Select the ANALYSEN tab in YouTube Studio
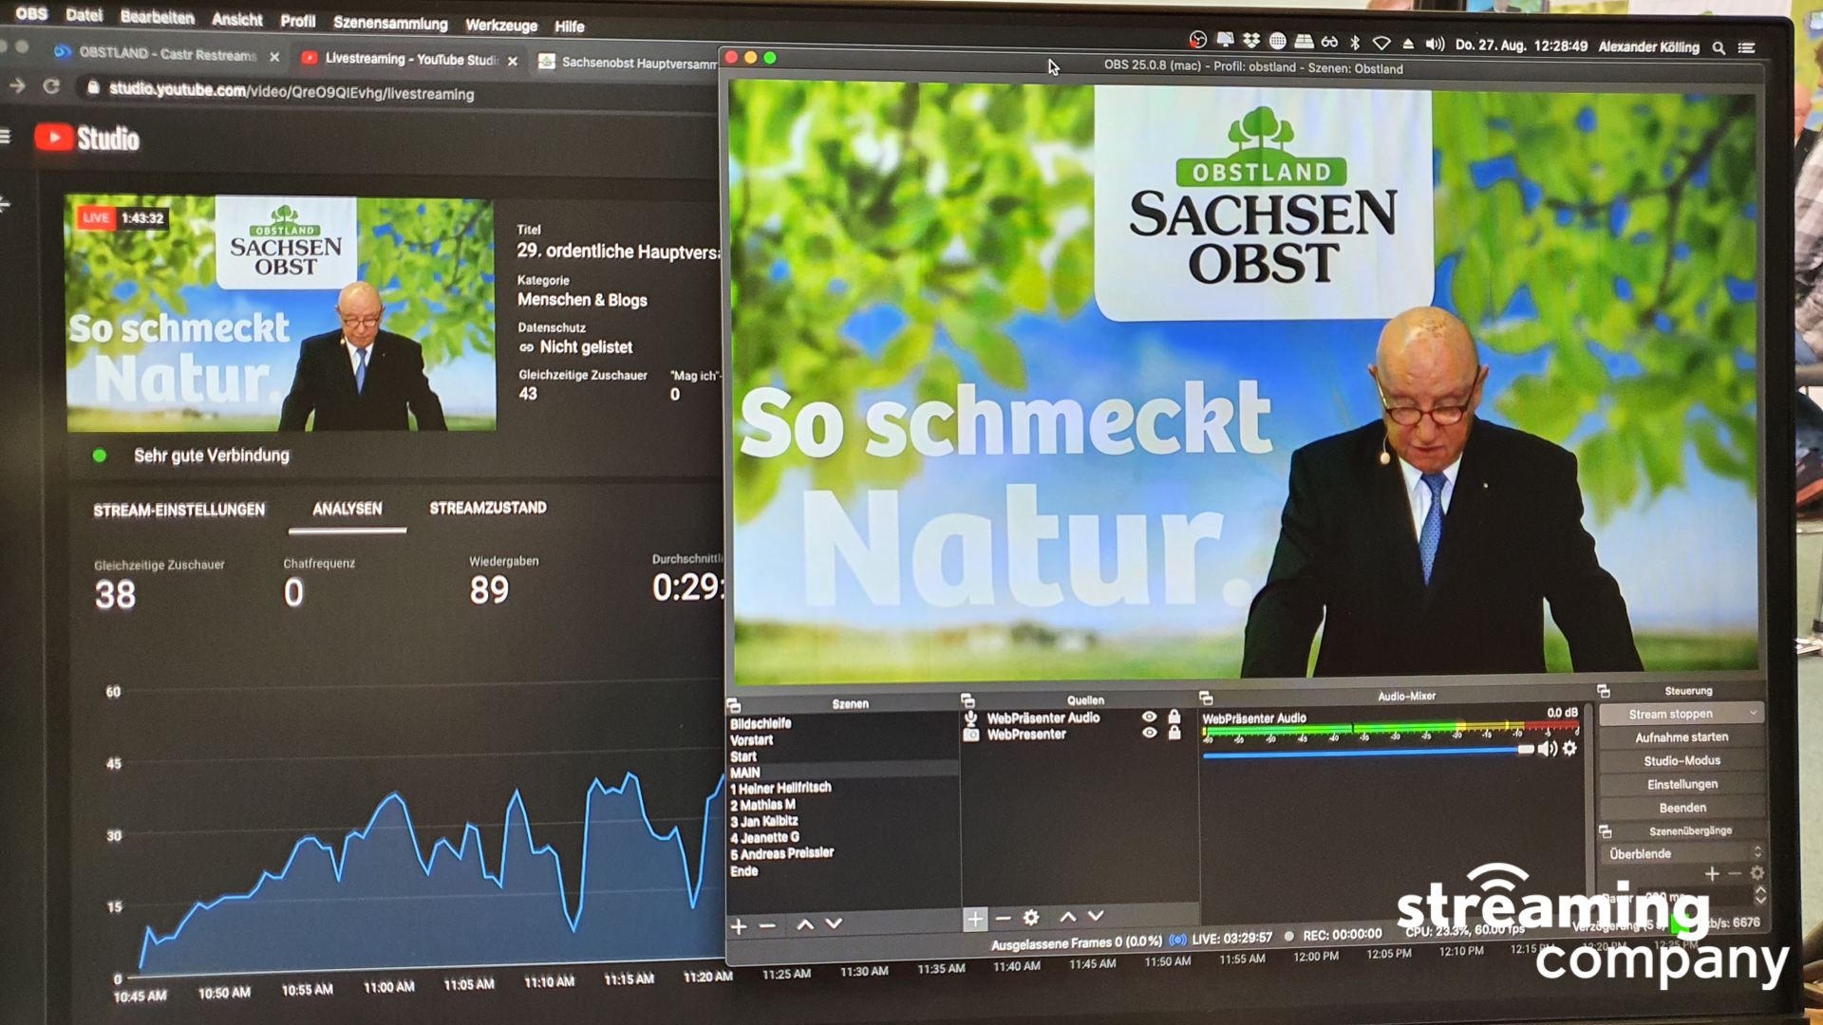The width and height of the screenshot is (1823, 1025). coord(348,510)
